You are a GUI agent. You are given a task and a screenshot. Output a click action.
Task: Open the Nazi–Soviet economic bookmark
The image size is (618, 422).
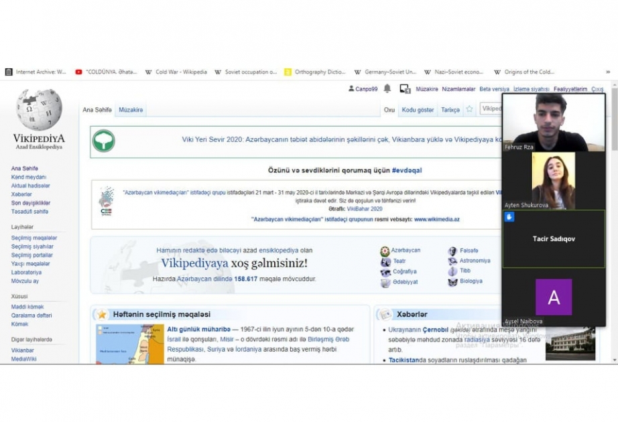[454, 72]
